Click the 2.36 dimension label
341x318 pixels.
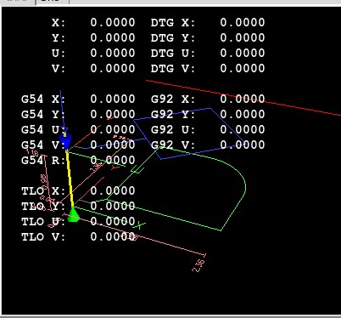pos(198,265)
